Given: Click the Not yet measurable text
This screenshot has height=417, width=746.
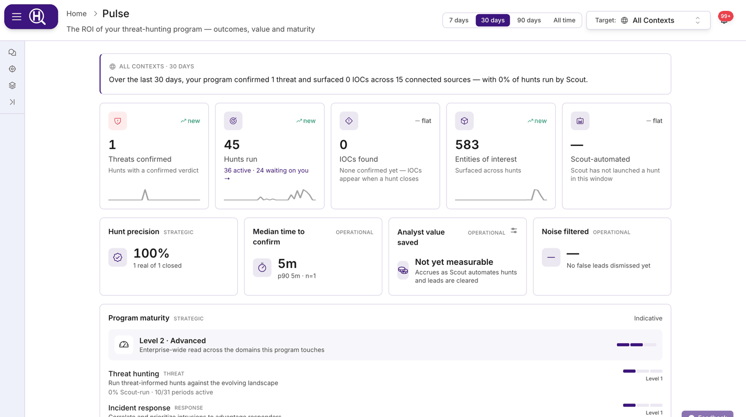Looking at the screenshot, I should [454, 262].
